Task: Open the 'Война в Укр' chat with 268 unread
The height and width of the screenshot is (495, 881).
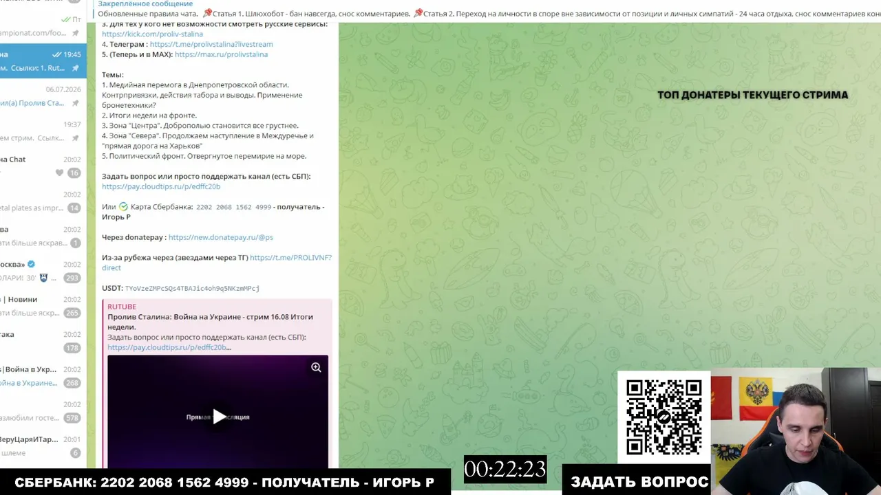Action: click(x=43, y=376)
